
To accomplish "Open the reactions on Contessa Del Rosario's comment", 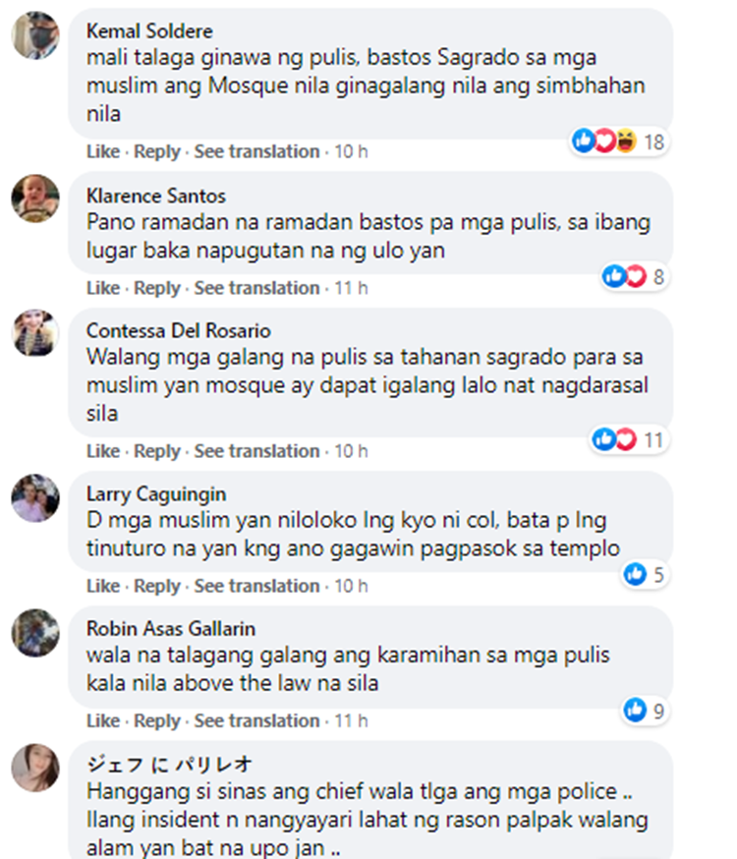I will point(629,440).
